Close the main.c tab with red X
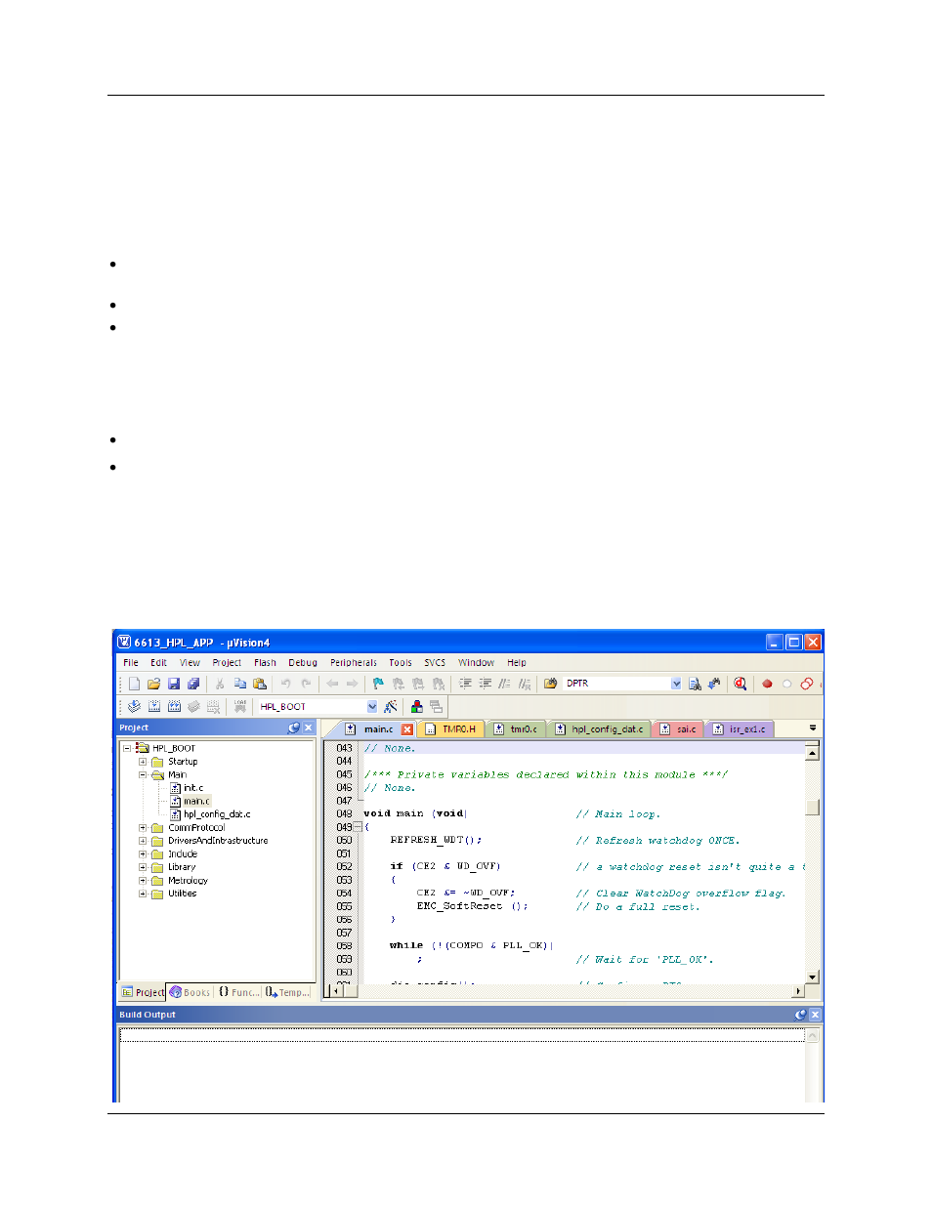This screenshot has height=1206, width=932. (407, 729)
